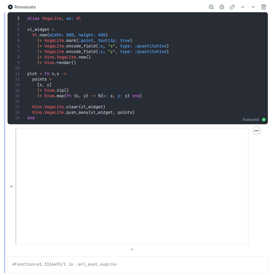The height and width of the screenshot is (275, 276).
Task: Click the VegaLite.mark(:point line
Action: tap(85, 40)
